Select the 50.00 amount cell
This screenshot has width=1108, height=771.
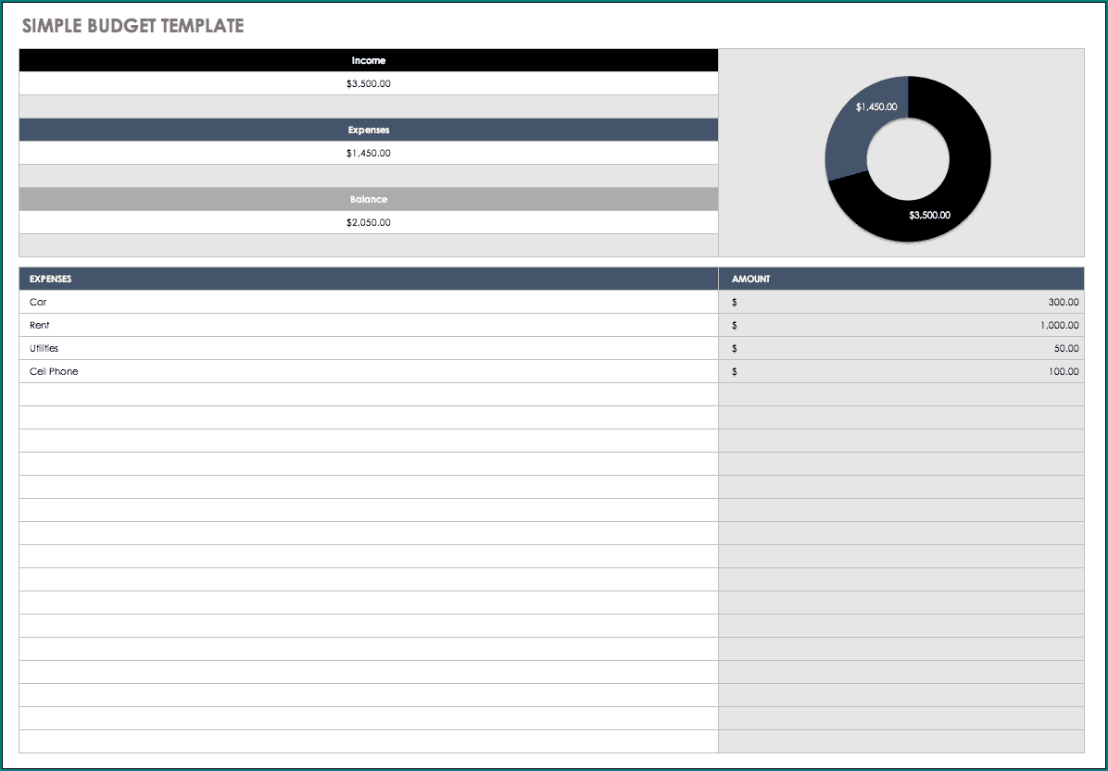(901, 348)
